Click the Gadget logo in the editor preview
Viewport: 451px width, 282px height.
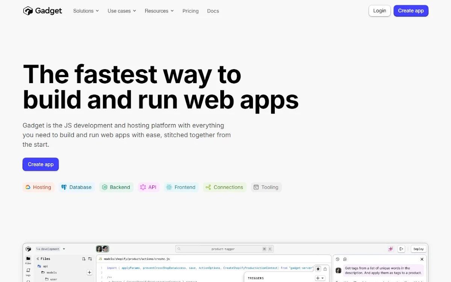(28, 249)
